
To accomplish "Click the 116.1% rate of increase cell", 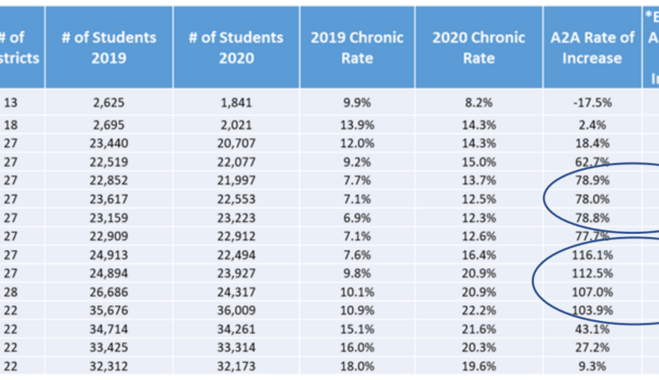I will [592, 255].
